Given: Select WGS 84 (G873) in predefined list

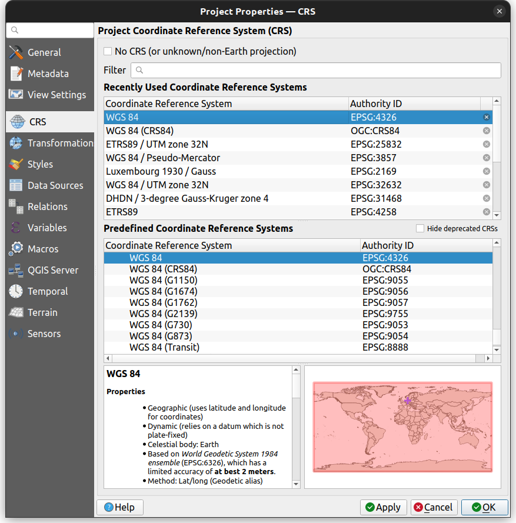Looking at the screenshot, I should pyautogui.click(x=298, y=336).
